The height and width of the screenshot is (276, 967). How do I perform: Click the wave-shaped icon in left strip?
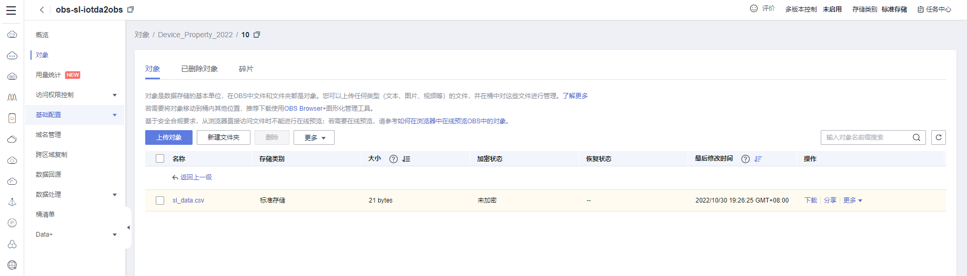12,97
